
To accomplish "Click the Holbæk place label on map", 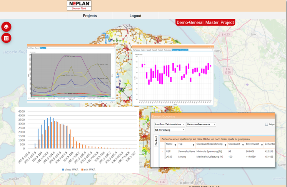I will point(14,179).
